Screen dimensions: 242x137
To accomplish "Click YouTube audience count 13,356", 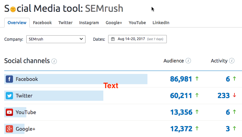I will [181, 112].
